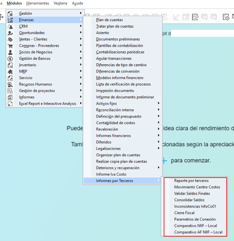Image resolution: width=234 pixels, height=241 pixels.
Task: Click the Gestión module icon
Action: click(x=10, y=14)
